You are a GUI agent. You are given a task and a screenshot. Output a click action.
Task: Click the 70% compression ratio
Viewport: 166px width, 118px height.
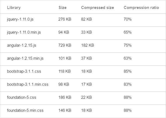[x=127, y=19]
